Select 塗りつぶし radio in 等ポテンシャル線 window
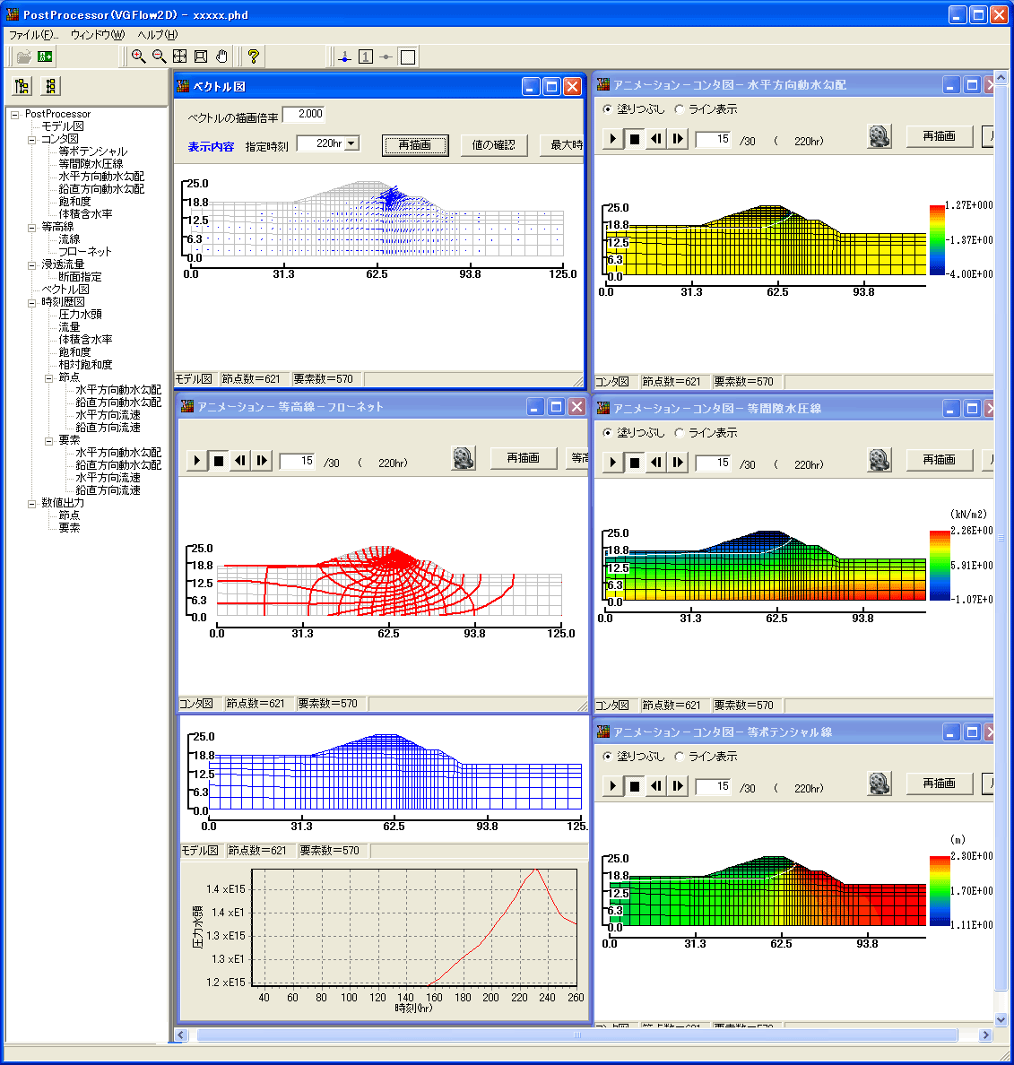 click(608, 756)
